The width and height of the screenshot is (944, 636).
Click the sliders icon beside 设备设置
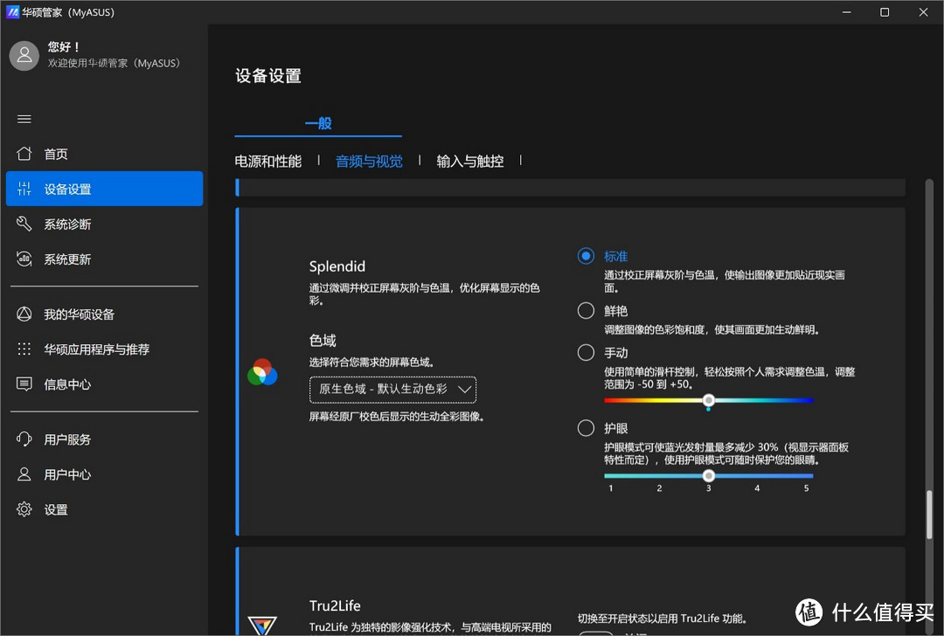point(24,189)
